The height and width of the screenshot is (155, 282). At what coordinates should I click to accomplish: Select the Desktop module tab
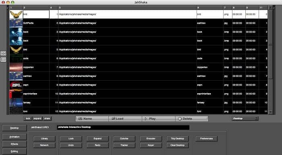click(15, 128)
